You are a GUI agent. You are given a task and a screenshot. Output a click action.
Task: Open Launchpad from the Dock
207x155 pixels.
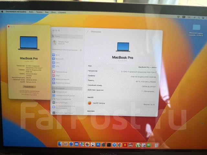[x=66, y=144]
